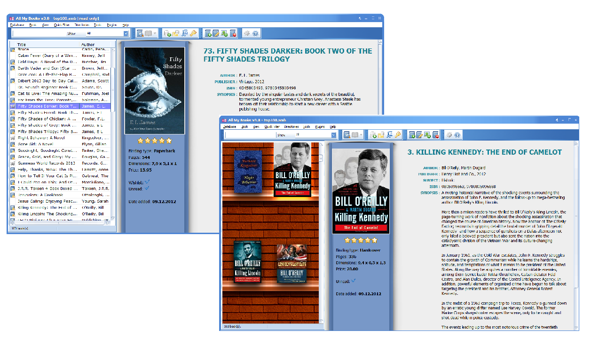Image resolution: width=599 pixels, height=354 pixels.
Task: Toggle the Unread checkmark for Killing Kennedy
Action: pos(354,281)
